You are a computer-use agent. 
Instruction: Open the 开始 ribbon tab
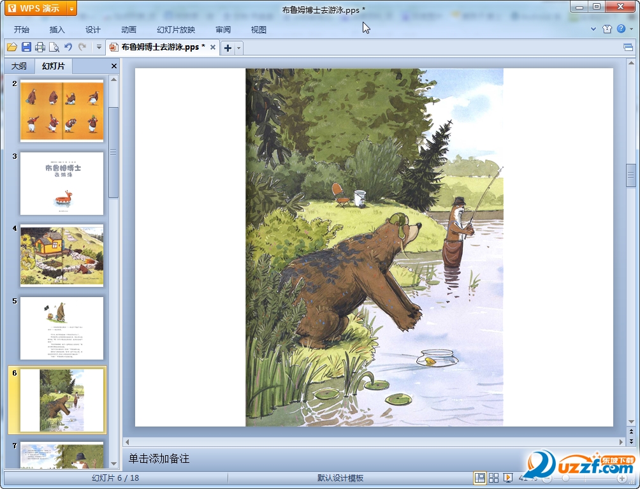[22, 30]
